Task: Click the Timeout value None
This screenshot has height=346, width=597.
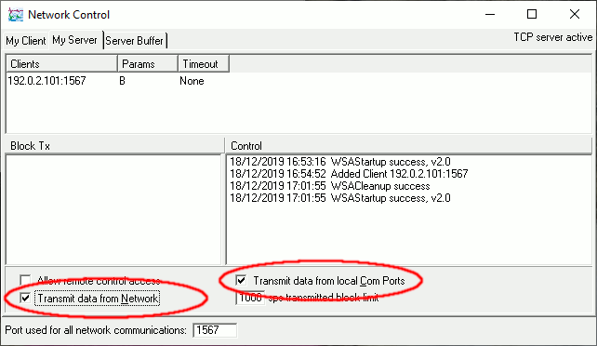Action: 192,81
